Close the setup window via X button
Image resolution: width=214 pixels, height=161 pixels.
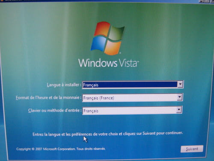pyautogui.click(x=212, y=1)
